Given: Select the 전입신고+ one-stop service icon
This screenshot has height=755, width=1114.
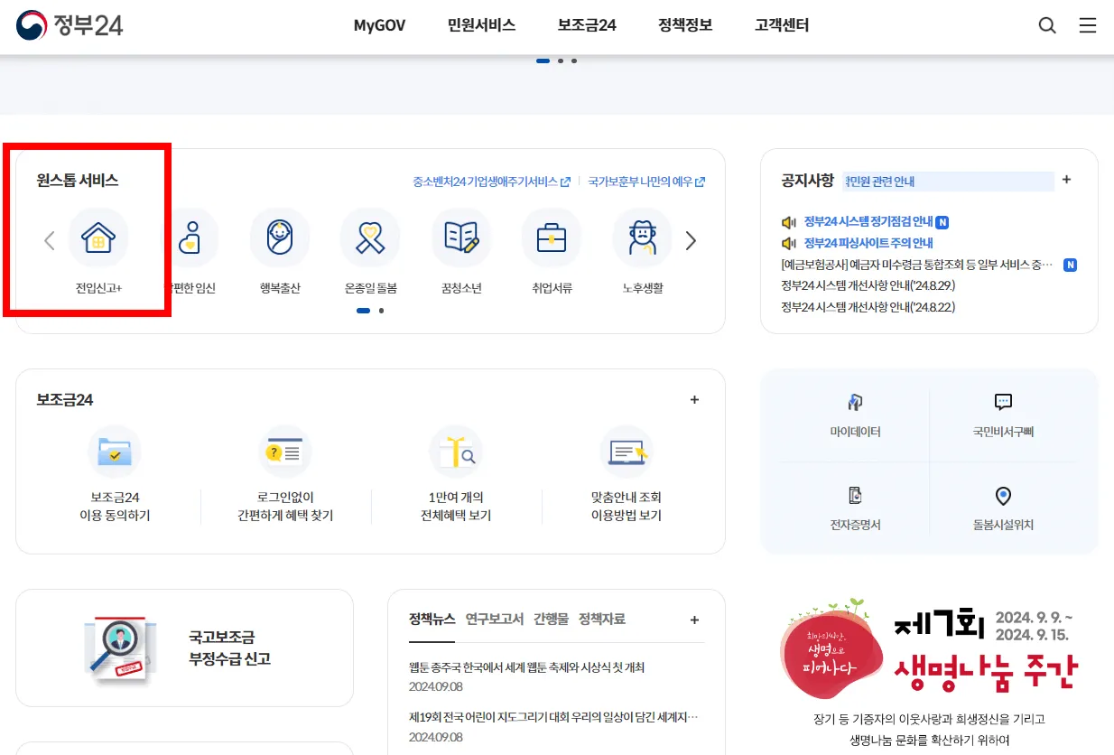Looking at the screenshot, I should 99,239.
